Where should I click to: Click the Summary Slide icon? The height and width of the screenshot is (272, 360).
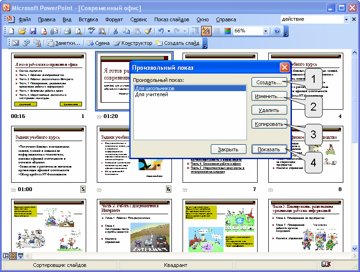[37, 43]
